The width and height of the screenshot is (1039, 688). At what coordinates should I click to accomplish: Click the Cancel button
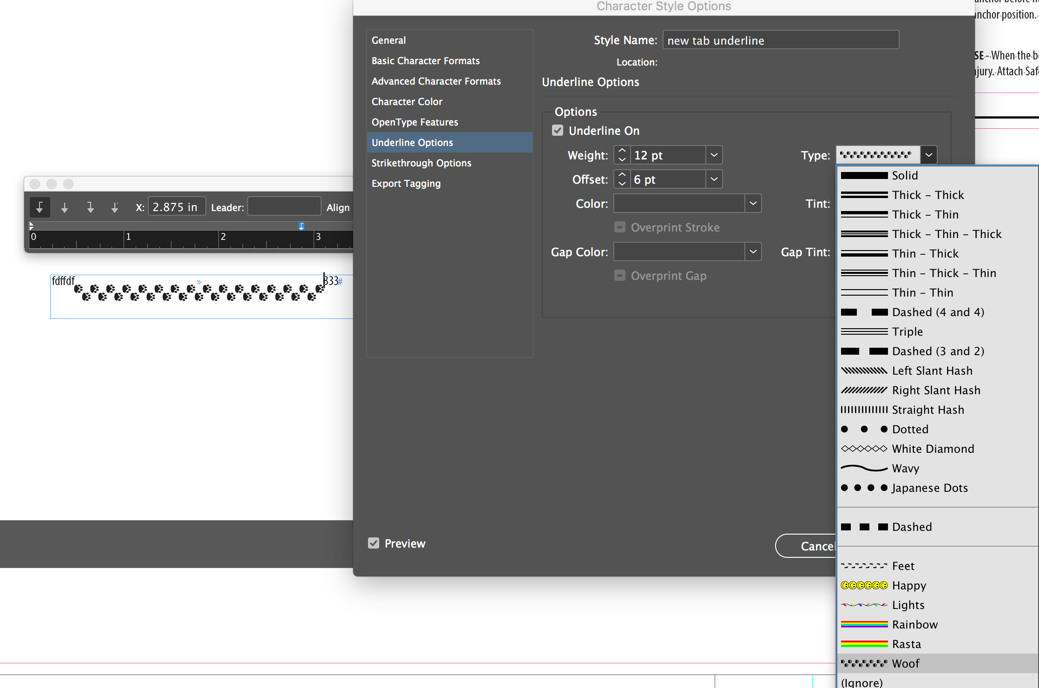[x=817, y=546]
